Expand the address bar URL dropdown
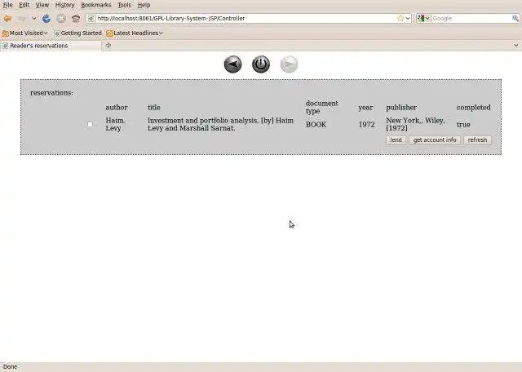This screenshot has height=372, width=522. coord(408,18)
